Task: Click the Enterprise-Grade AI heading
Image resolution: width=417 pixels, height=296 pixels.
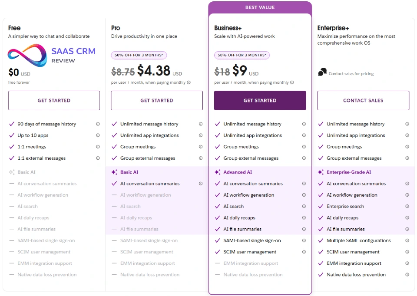Action: [x=349, y=172]
